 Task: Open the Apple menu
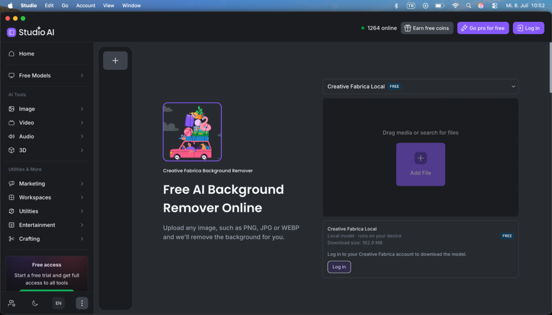click(10, 6)
